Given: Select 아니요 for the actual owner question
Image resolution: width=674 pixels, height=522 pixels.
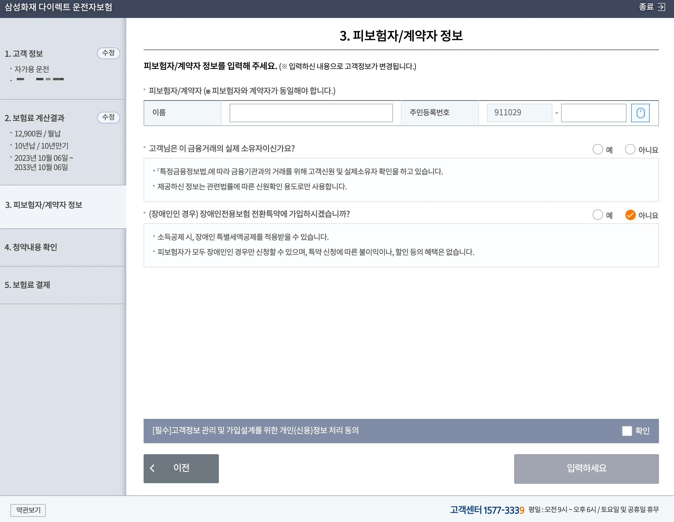Looking at the screenshot, I should (x=631, y=149).
